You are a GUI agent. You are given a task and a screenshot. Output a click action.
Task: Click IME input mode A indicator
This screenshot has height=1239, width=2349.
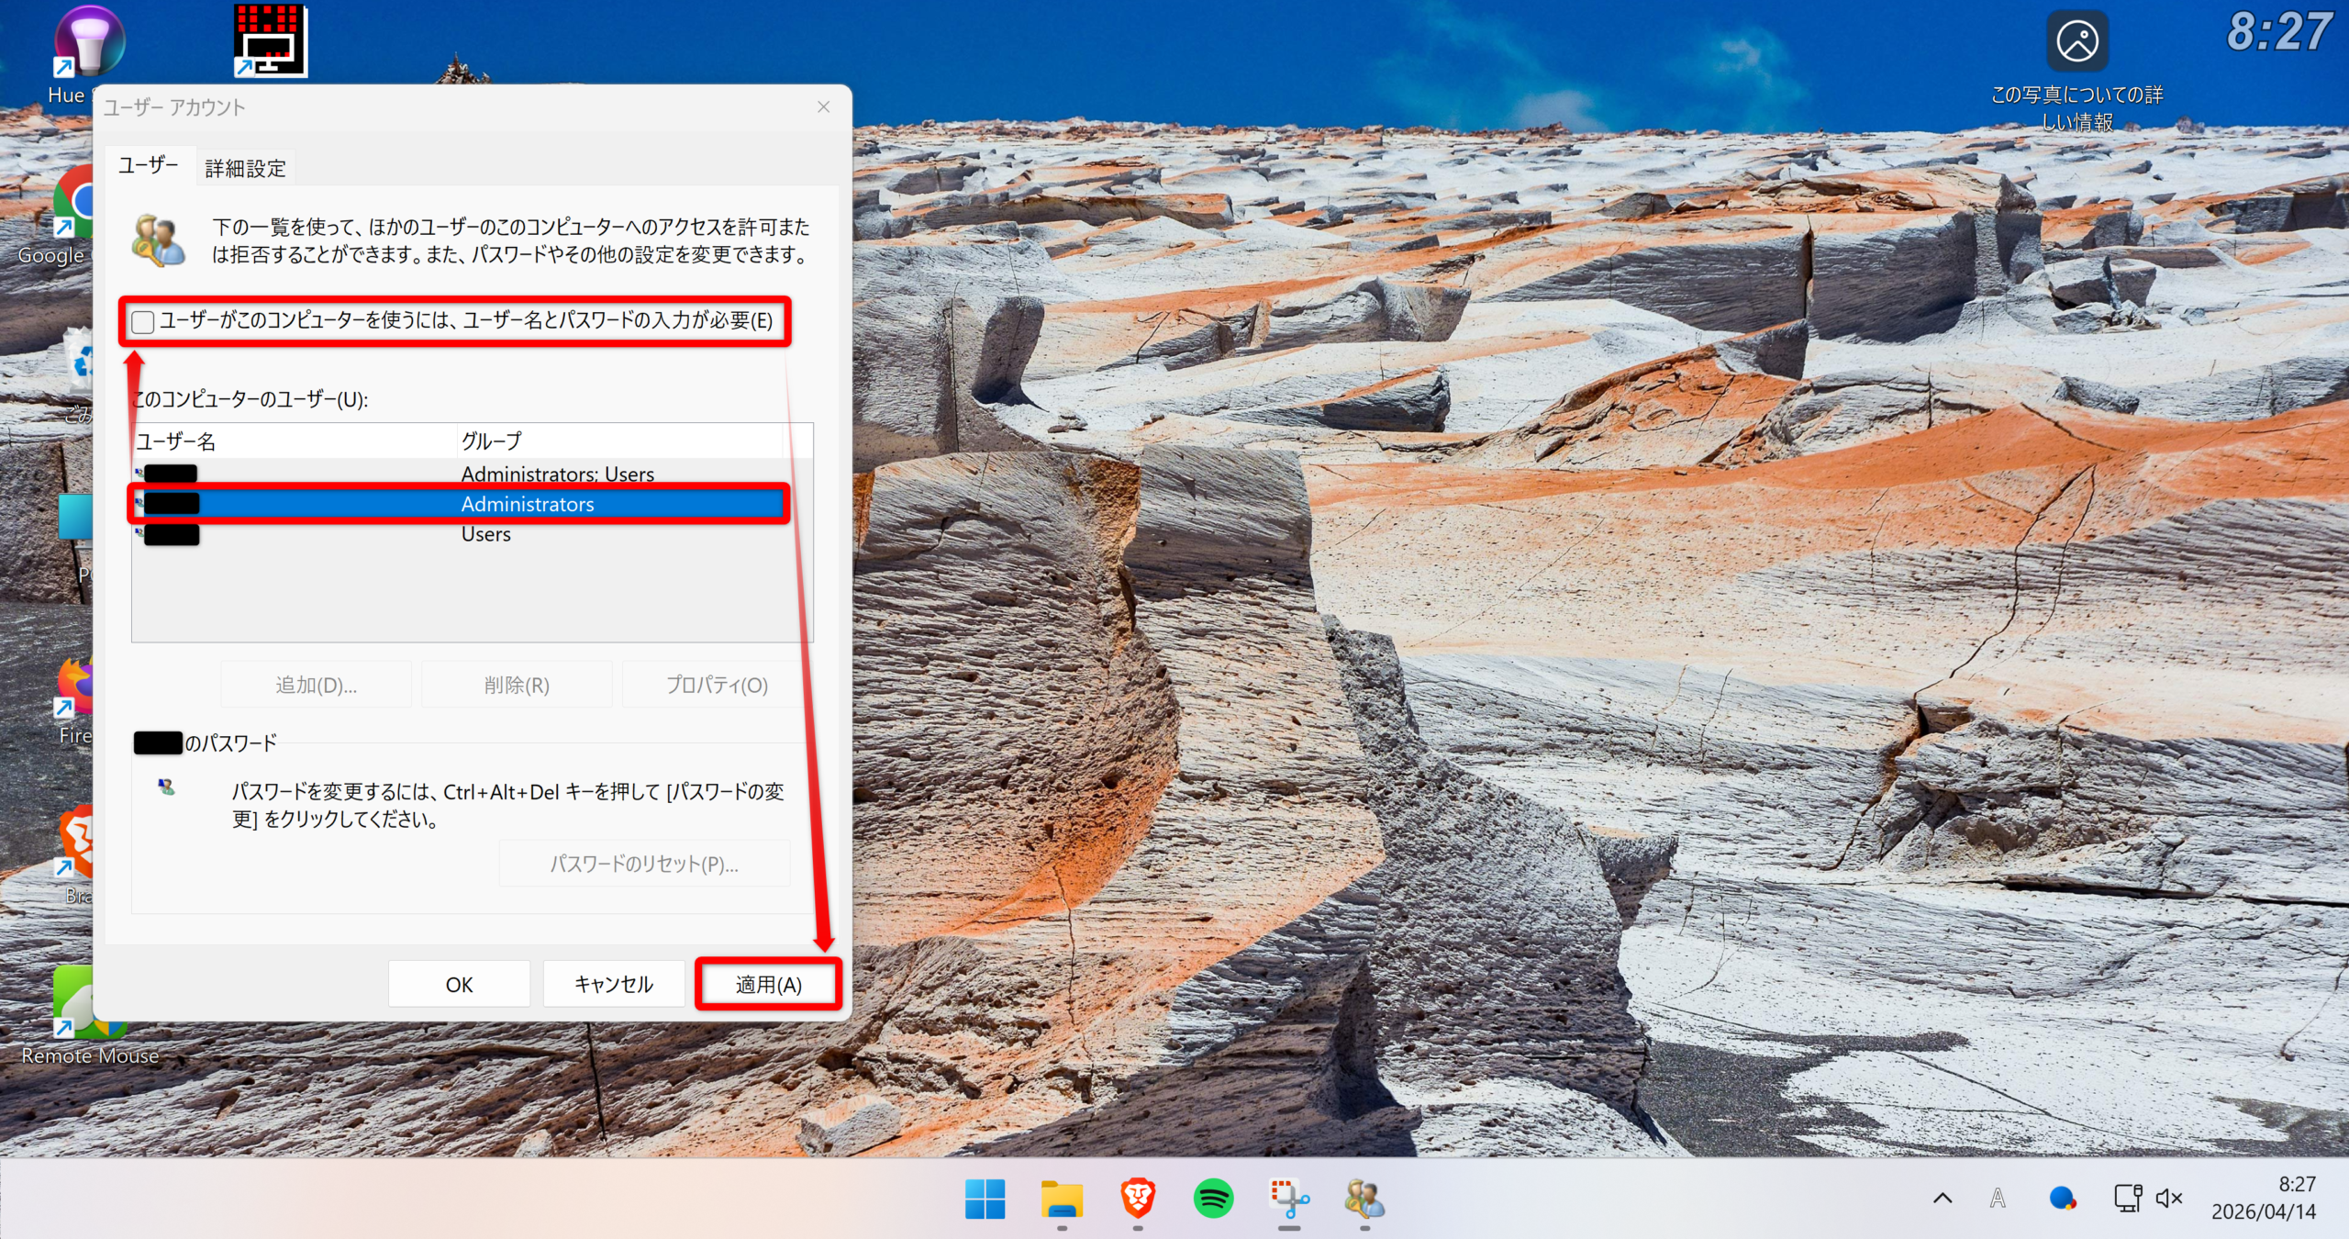click(x=1997, y=1198)
